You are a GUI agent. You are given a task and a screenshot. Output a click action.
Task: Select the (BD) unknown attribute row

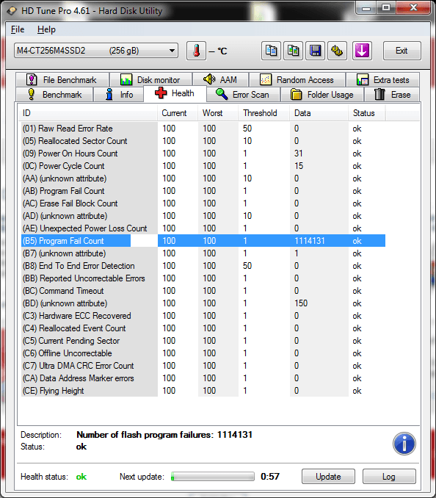(x=203, y=303)
